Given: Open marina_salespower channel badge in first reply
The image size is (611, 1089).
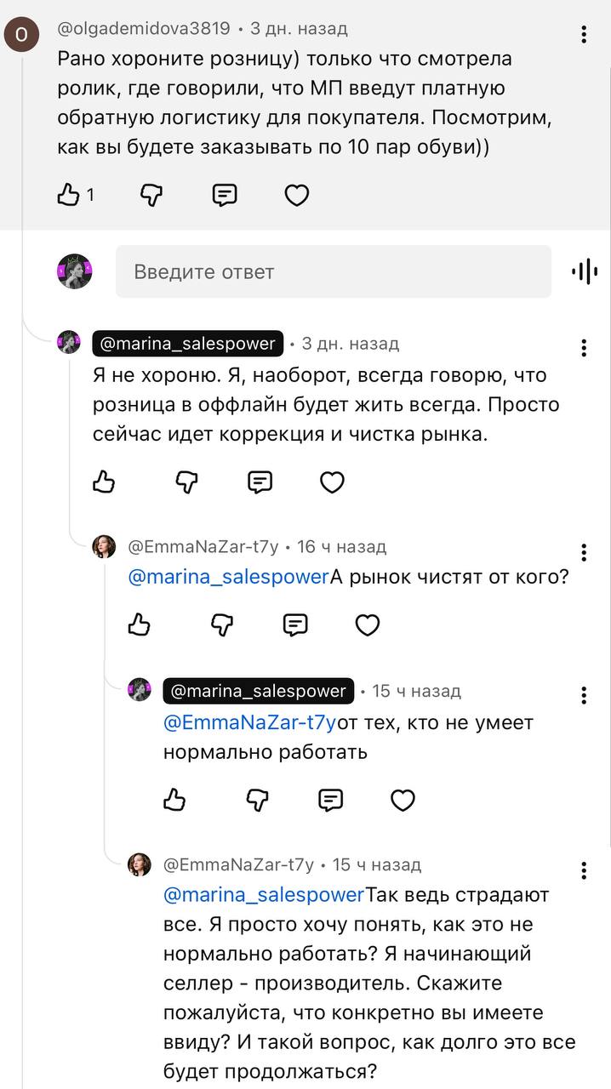Looking at the screenshot, I should click(187, 344).
